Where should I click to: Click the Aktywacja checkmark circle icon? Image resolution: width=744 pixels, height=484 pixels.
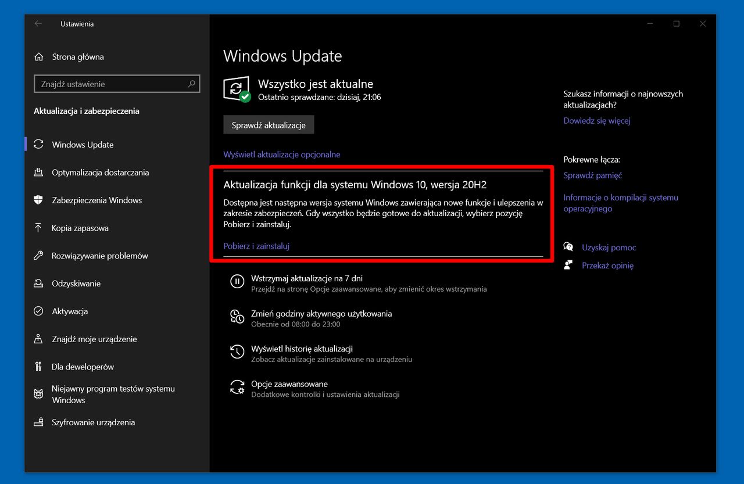[39, 311]
